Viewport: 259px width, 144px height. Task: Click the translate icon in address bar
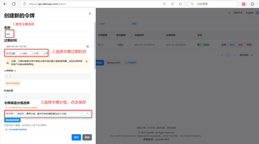172,4
